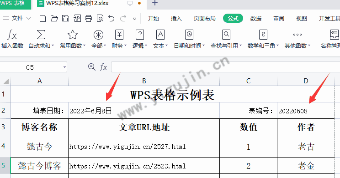Click the Save icon
The image size is (340, 178).
click(x=65, y=19)
